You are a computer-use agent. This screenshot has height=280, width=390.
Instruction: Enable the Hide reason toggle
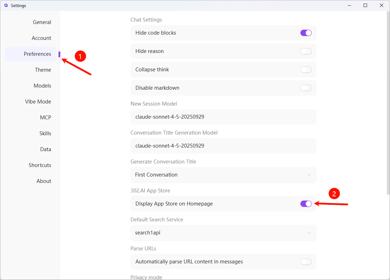306,51
